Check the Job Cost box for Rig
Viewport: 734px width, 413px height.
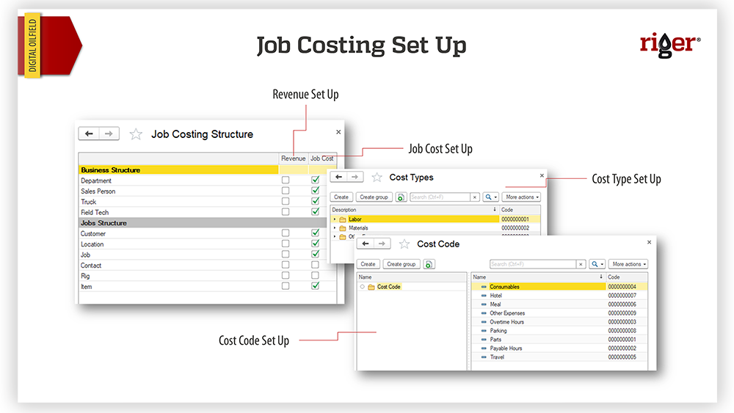tap(315, 276)
